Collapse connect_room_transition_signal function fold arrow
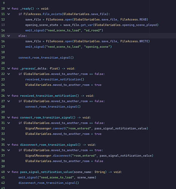176x189 pixels. click(9, 118)
